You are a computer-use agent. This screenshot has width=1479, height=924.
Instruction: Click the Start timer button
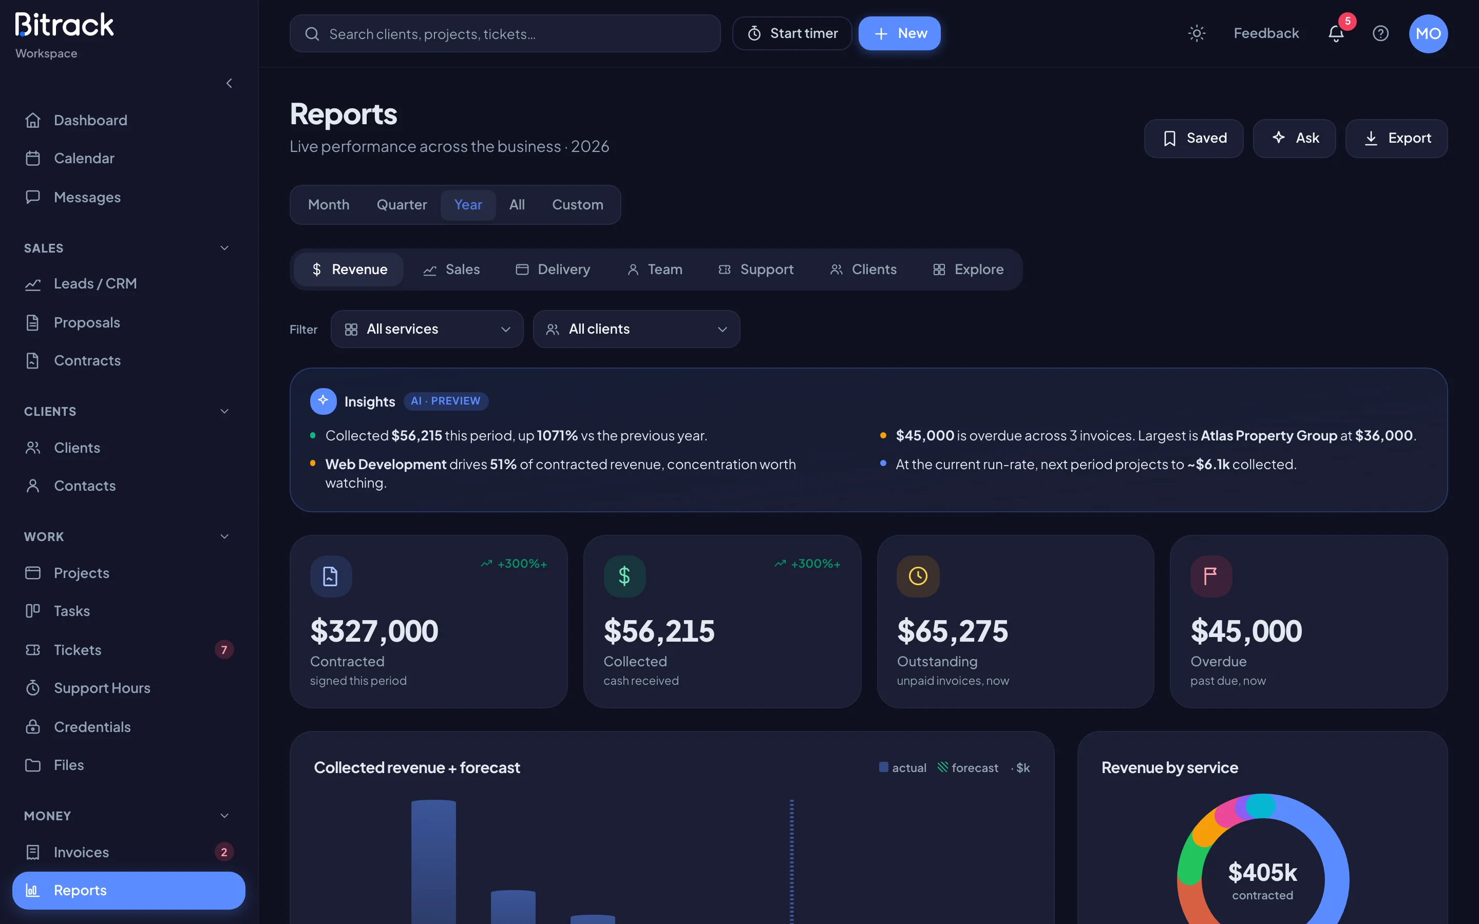pyautogui.click(x=792, y=33)
